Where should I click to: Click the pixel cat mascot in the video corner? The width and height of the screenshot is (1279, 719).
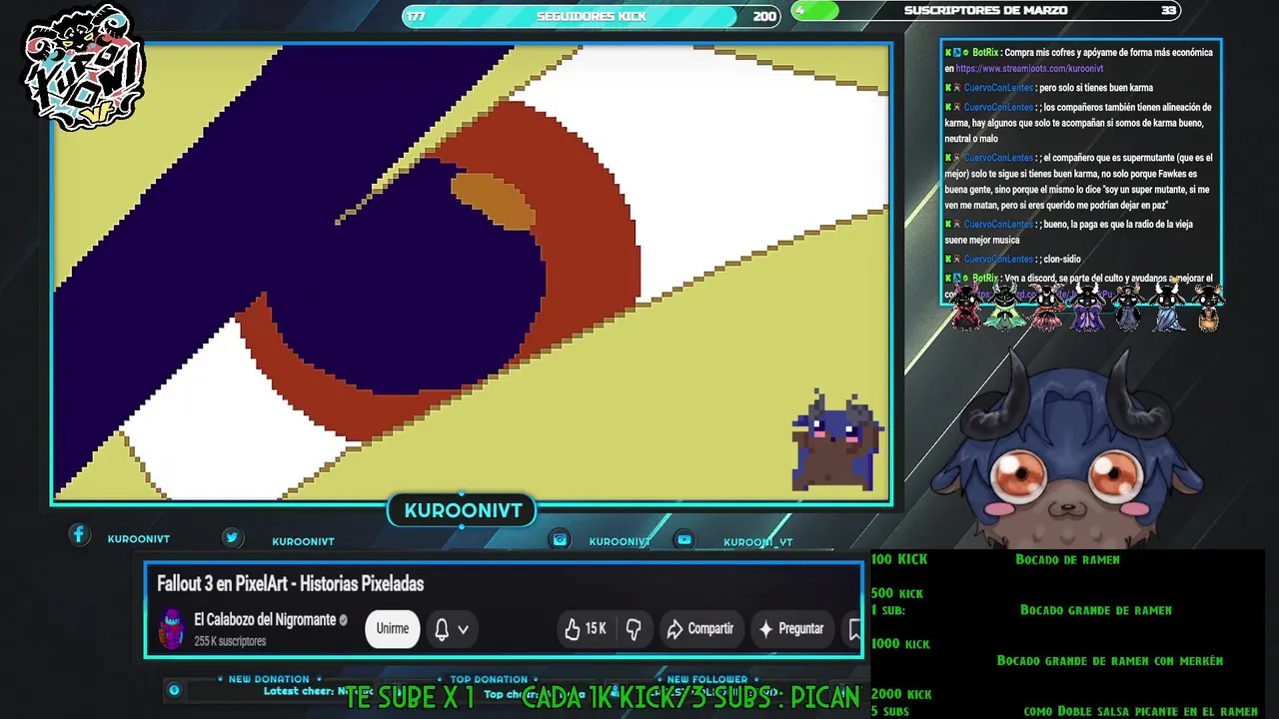coord(837,441)
